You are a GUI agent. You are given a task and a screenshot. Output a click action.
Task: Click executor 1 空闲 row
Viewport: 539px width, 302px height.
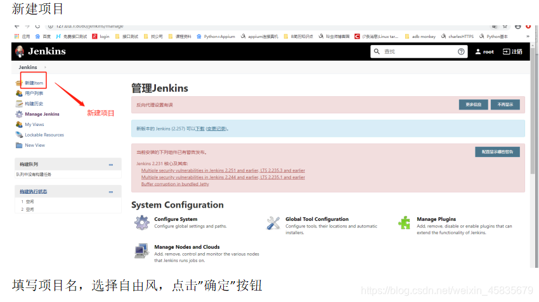[68, 202]
